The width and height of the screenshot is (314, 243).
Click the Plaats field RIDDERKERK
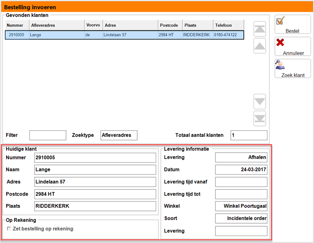(95, 206)
